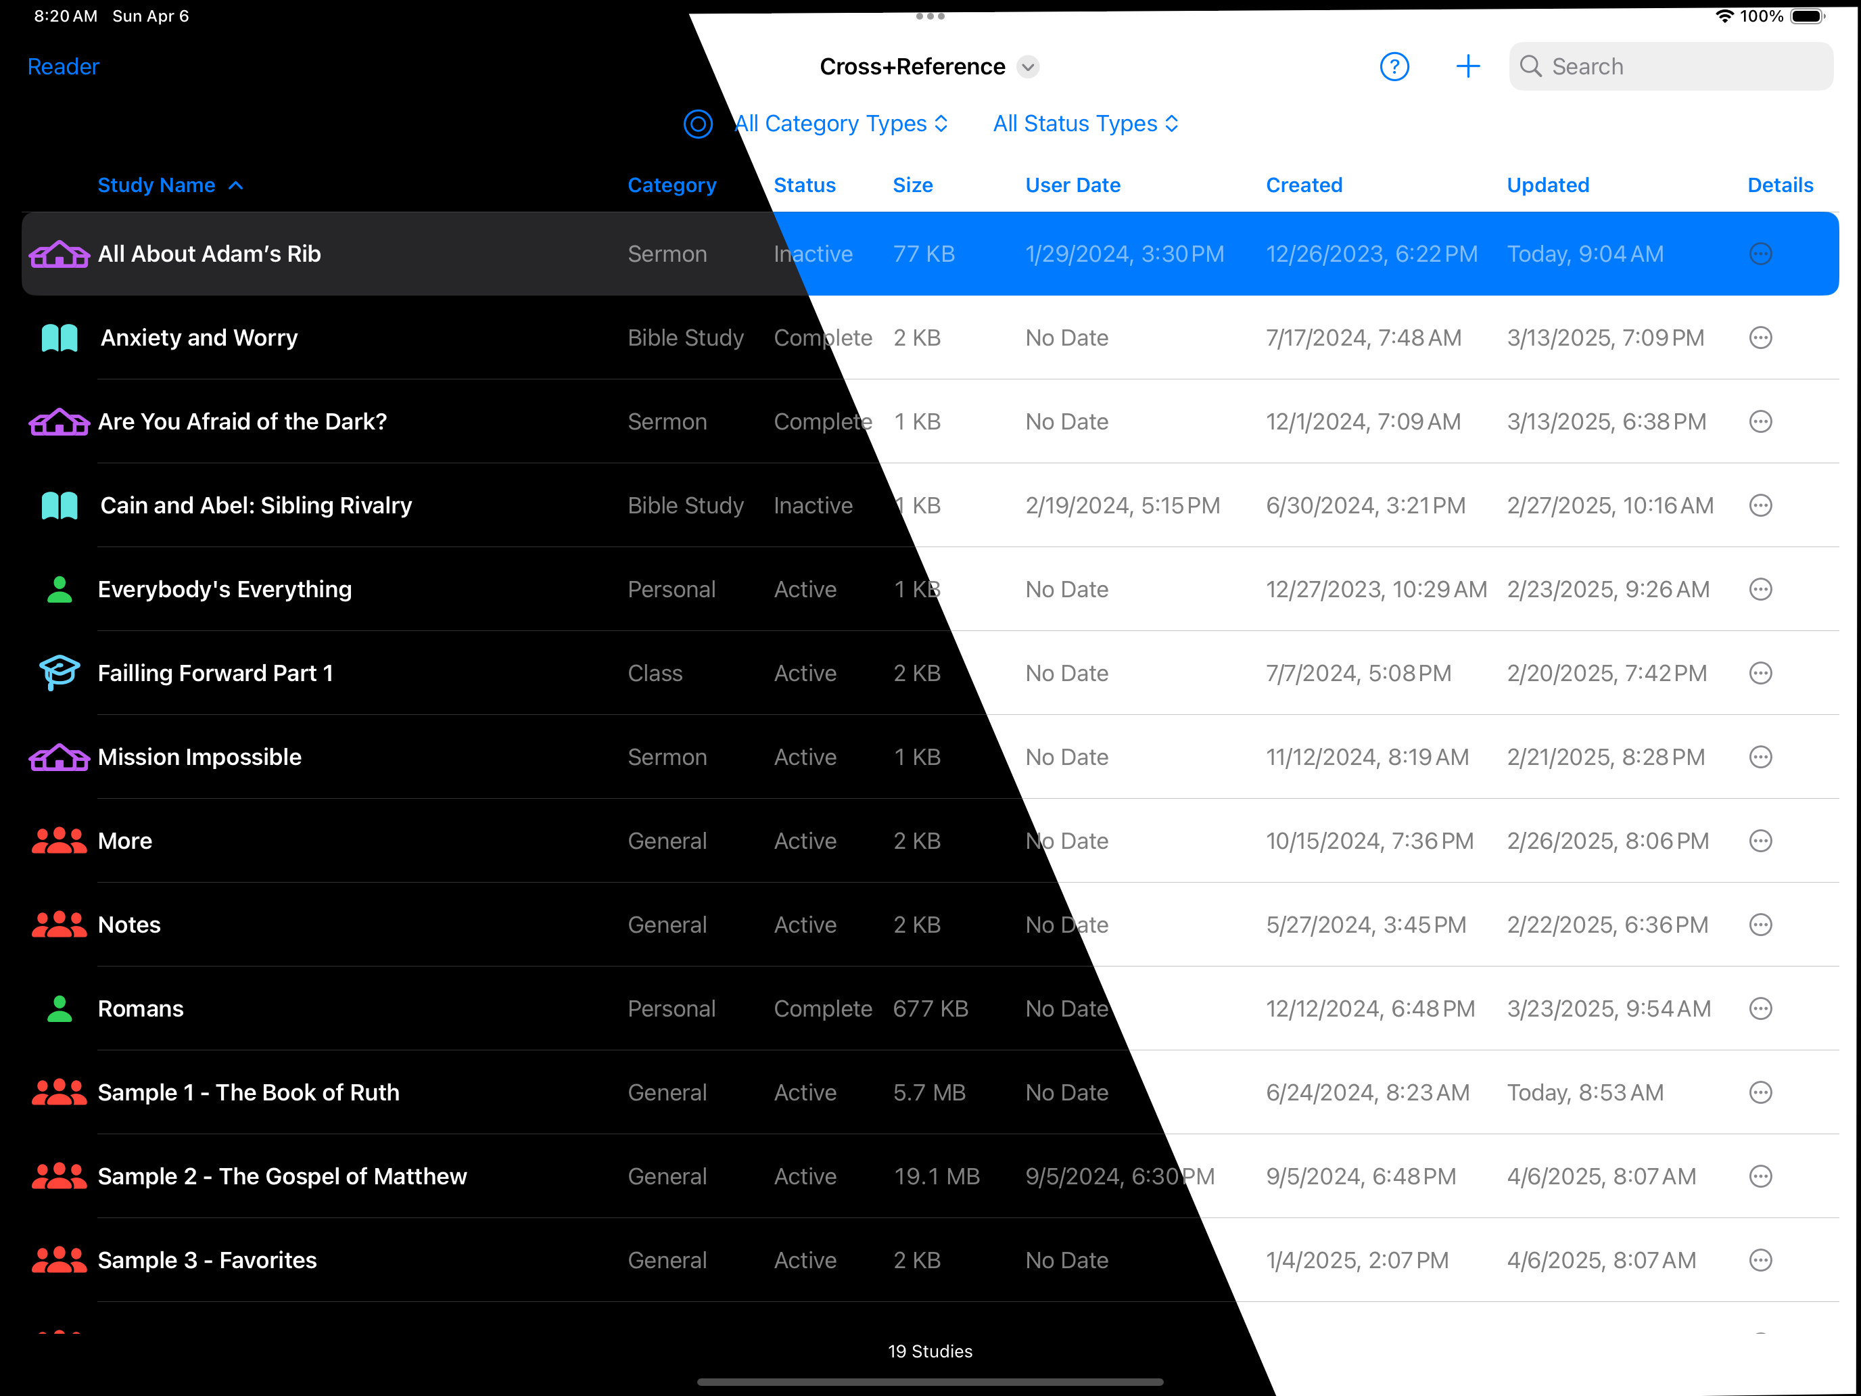Image resolution: width=1861 pixels, height=1396 pixels.
Task: Select the Romans study
Action: click(x=930, y=1009)
